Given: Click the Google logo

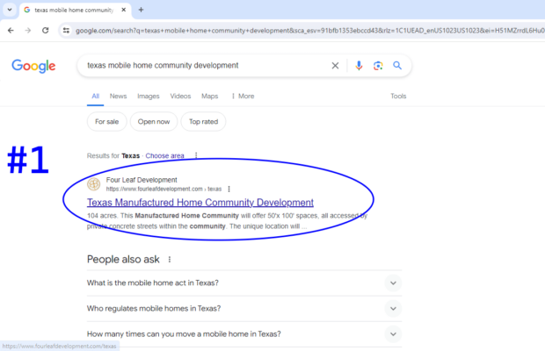Looking at the screenshot, I should tap(33, 67).
